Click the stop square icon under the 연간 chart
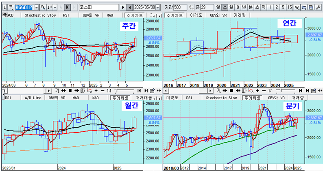The height and width of the screenshot is (171, 325). pyautogui.click(x=231, y=91)
